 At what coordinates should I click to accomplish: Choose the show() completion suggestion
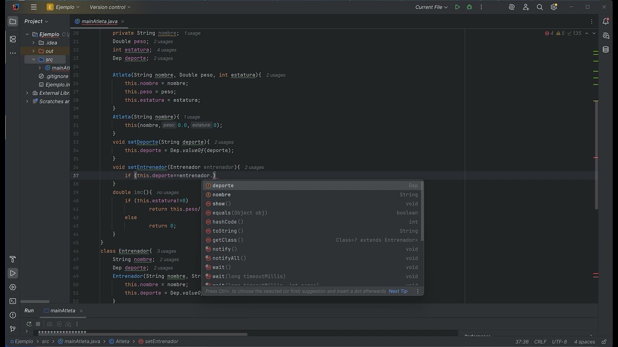pyautogui.click(x=312, y=204)
